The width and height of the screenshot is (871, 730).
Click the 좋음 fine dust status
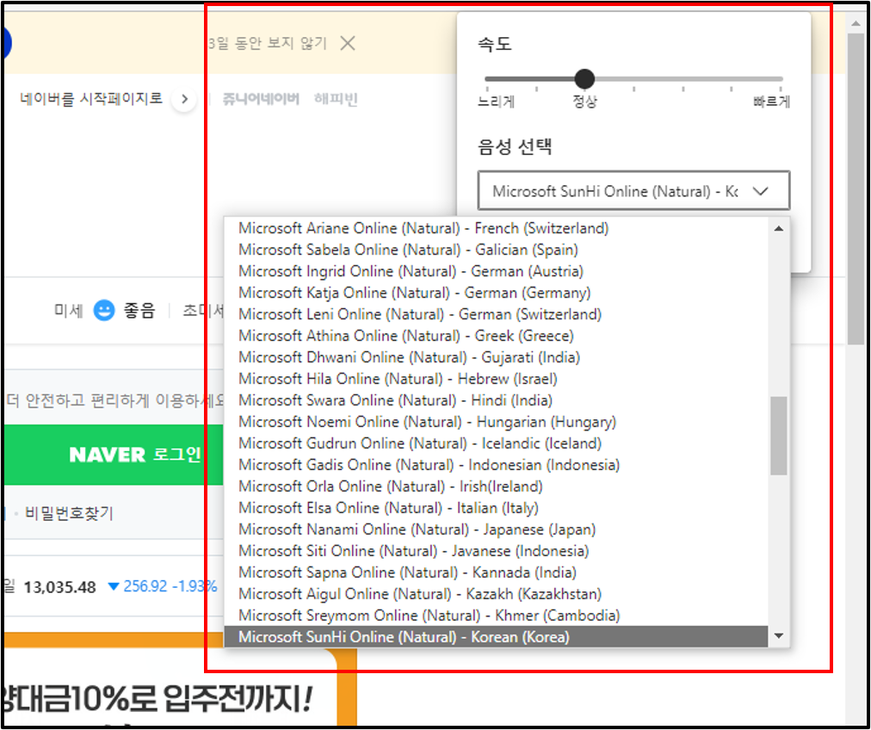(x=139, y=311)
